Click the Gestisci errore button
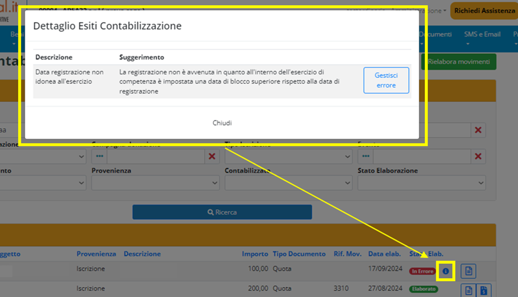The width and height of the screenshot is (518, 297). coord(386,80)
